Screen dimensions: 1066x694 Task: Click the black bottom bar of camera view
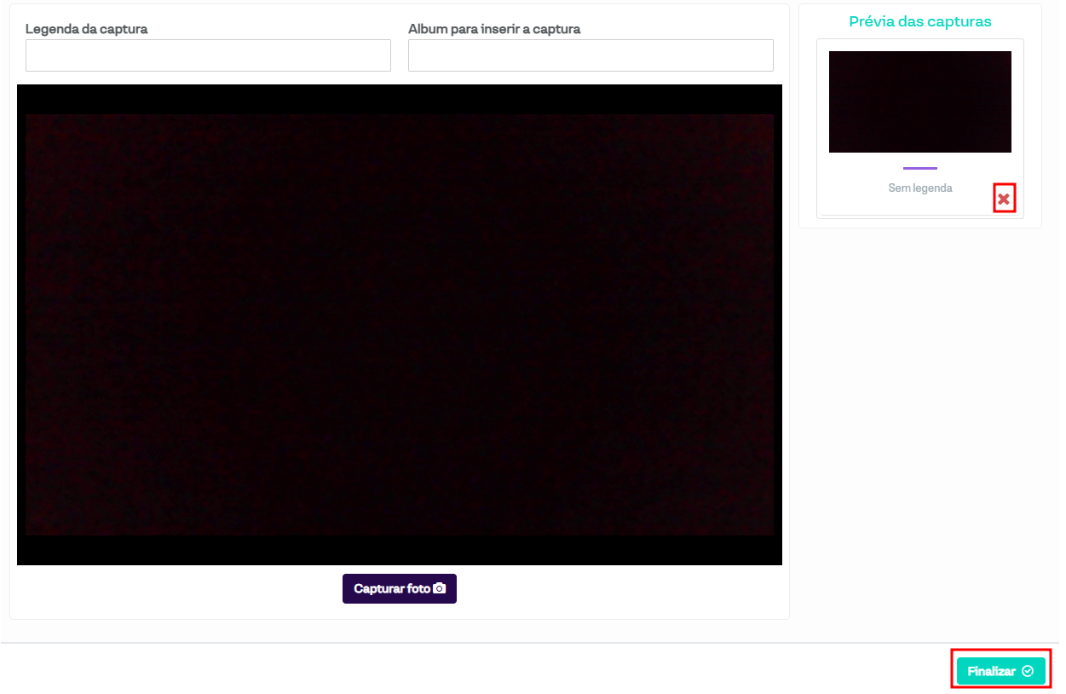point(400,551)
